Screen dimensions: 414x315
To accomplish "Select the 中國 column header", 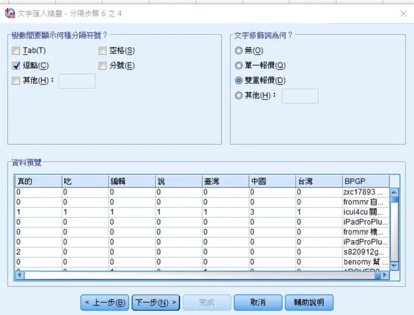I will point(272,181).
